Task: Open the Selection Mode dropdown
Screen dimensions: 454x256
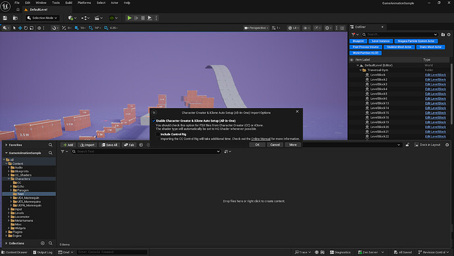Action: 42,18
